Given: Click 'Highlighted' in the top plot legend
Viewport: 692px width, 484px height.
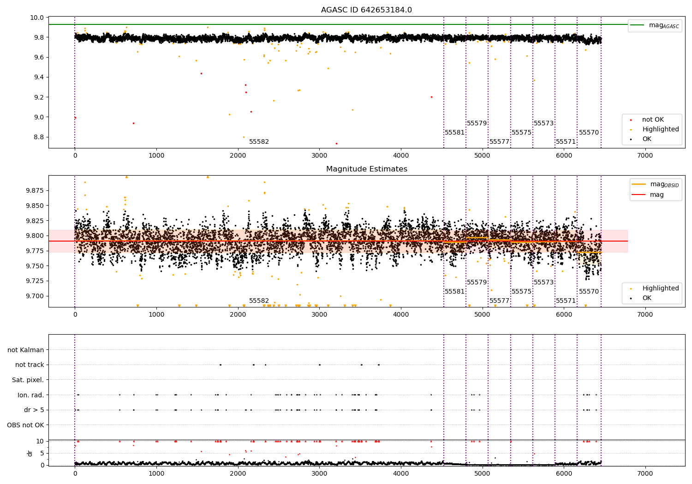Looking at the screenshot, I should pyautogui.click(x=661, y=130).
